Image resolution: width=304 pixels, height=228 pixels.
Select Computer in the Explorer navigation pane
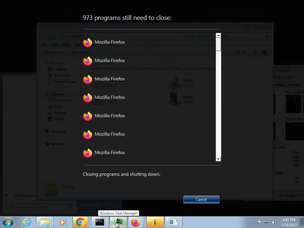pos(59,132)
